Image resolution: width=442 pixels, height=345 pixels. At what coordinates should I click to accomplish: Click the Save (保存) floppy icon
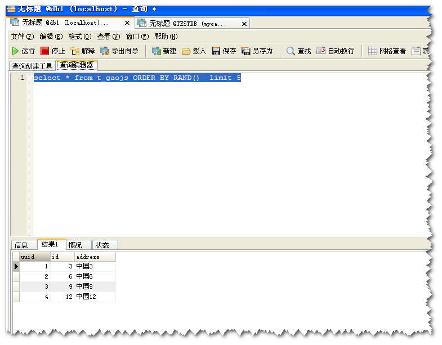[x=216, y=51]
